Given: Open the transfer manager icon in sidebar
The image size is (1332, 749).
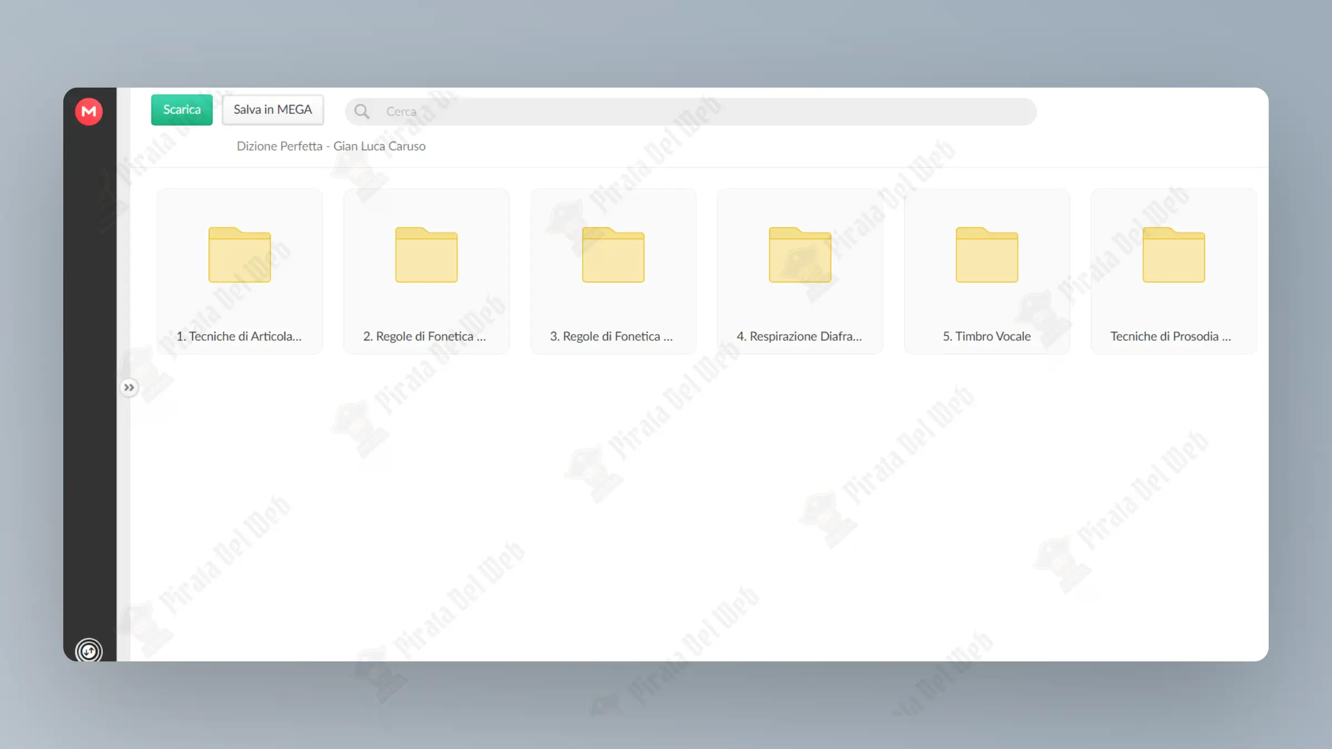Looking at the screenshot, I should point(89,650).
